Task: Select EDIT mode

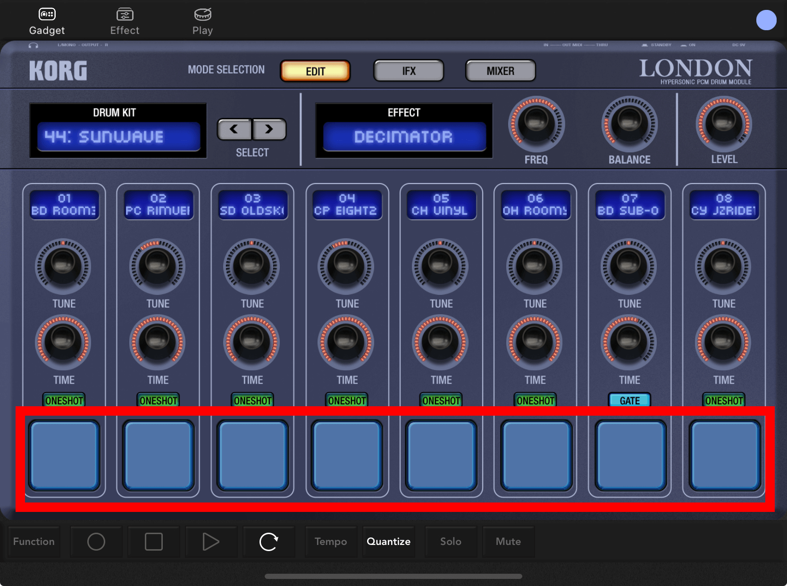Action: pyautogui.click(x=315, y=71)
